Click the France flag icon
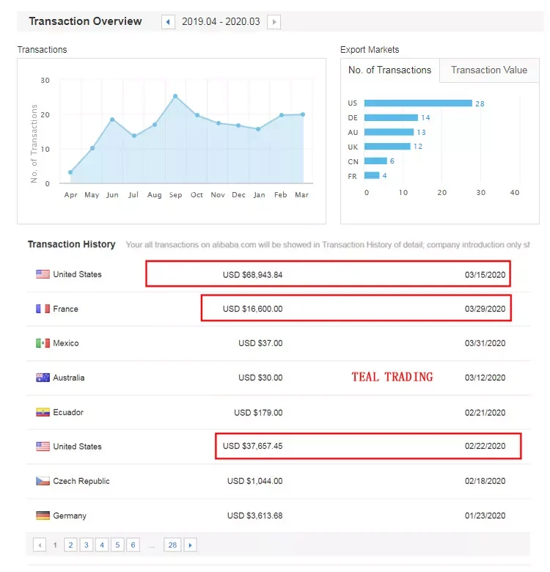Screen dimensions: 550x572 click(x=43, y=309)
